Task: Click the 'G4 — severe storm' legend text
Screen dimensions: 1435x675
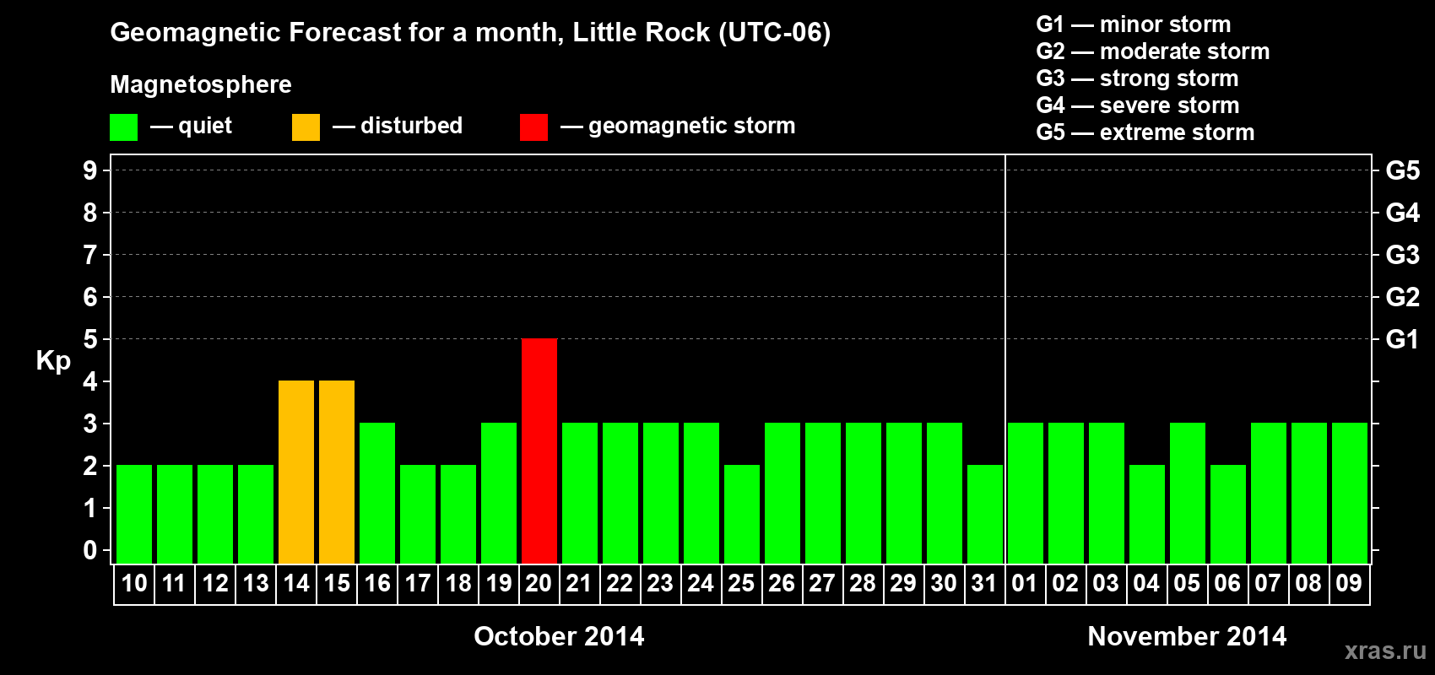Action: [1138, 105]
